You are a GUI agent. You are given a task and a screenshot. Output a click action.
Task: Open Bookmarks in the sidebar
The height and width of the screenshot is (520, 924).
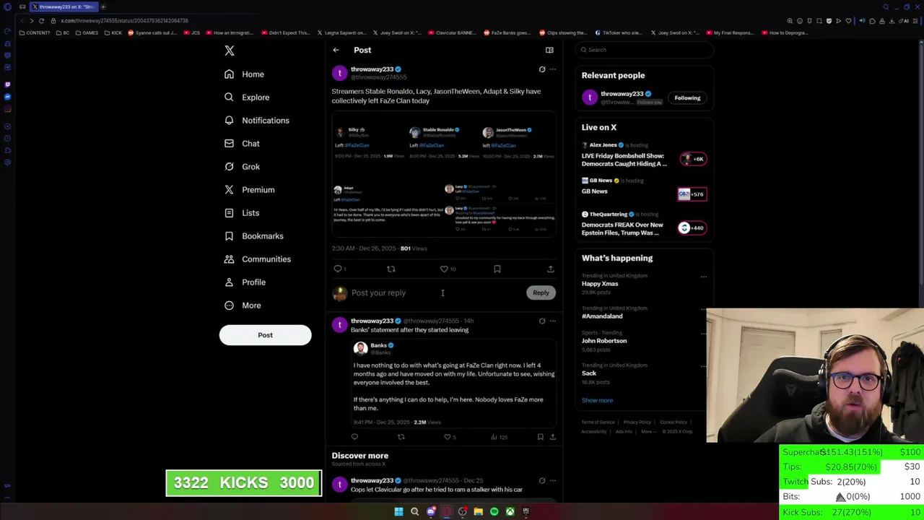254,236
